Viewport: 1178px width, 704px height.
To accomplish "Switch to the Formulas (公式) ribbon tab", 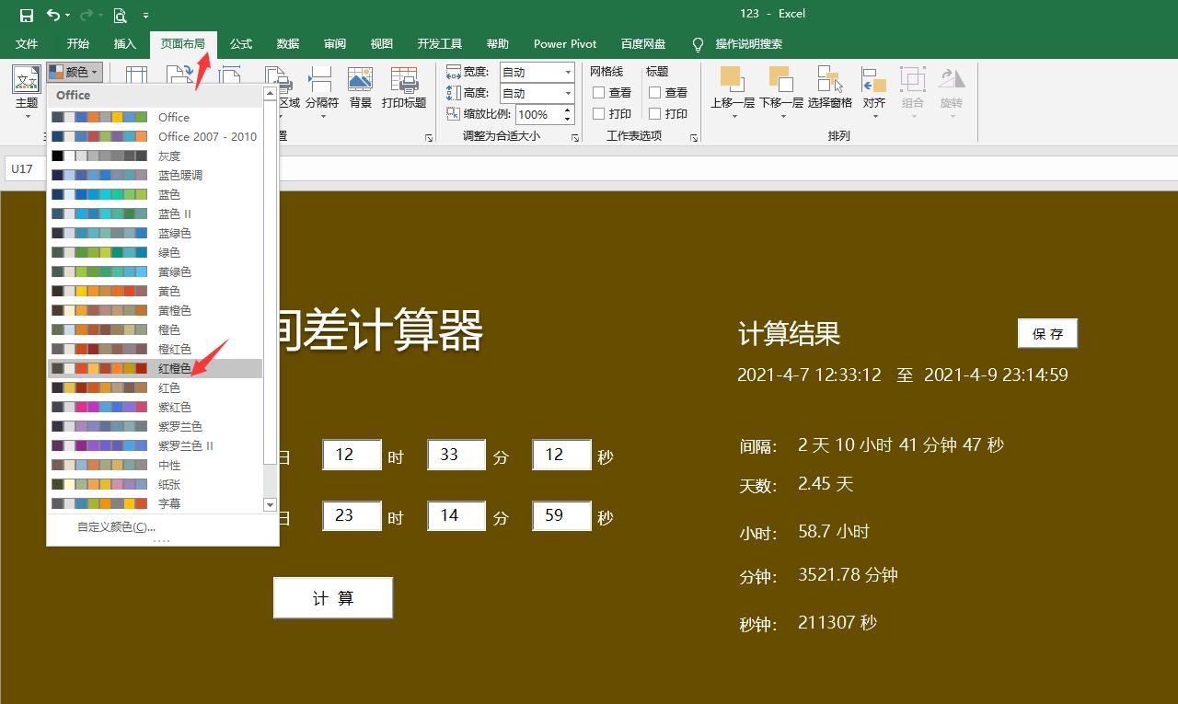I will pos(240,43).
